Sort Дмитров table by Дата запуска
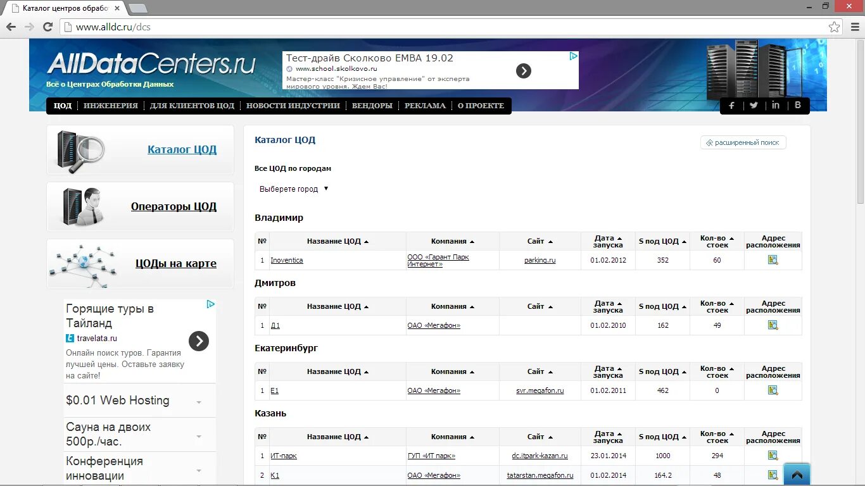This screenshot has height=486, width=865. tap(608, 306)
